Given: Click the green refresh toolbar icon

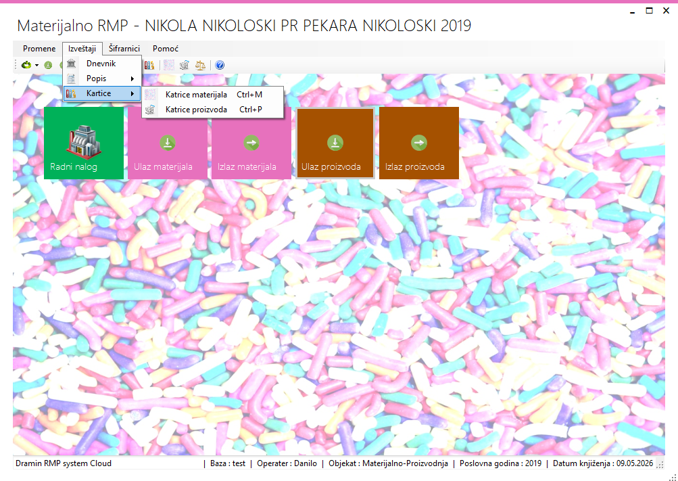Looking at the screenshot, I should coord(26,65).
